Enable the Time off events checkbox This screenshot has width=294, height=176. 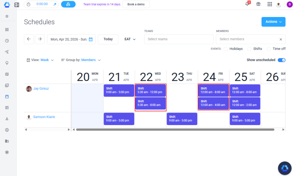click(269, 49)
